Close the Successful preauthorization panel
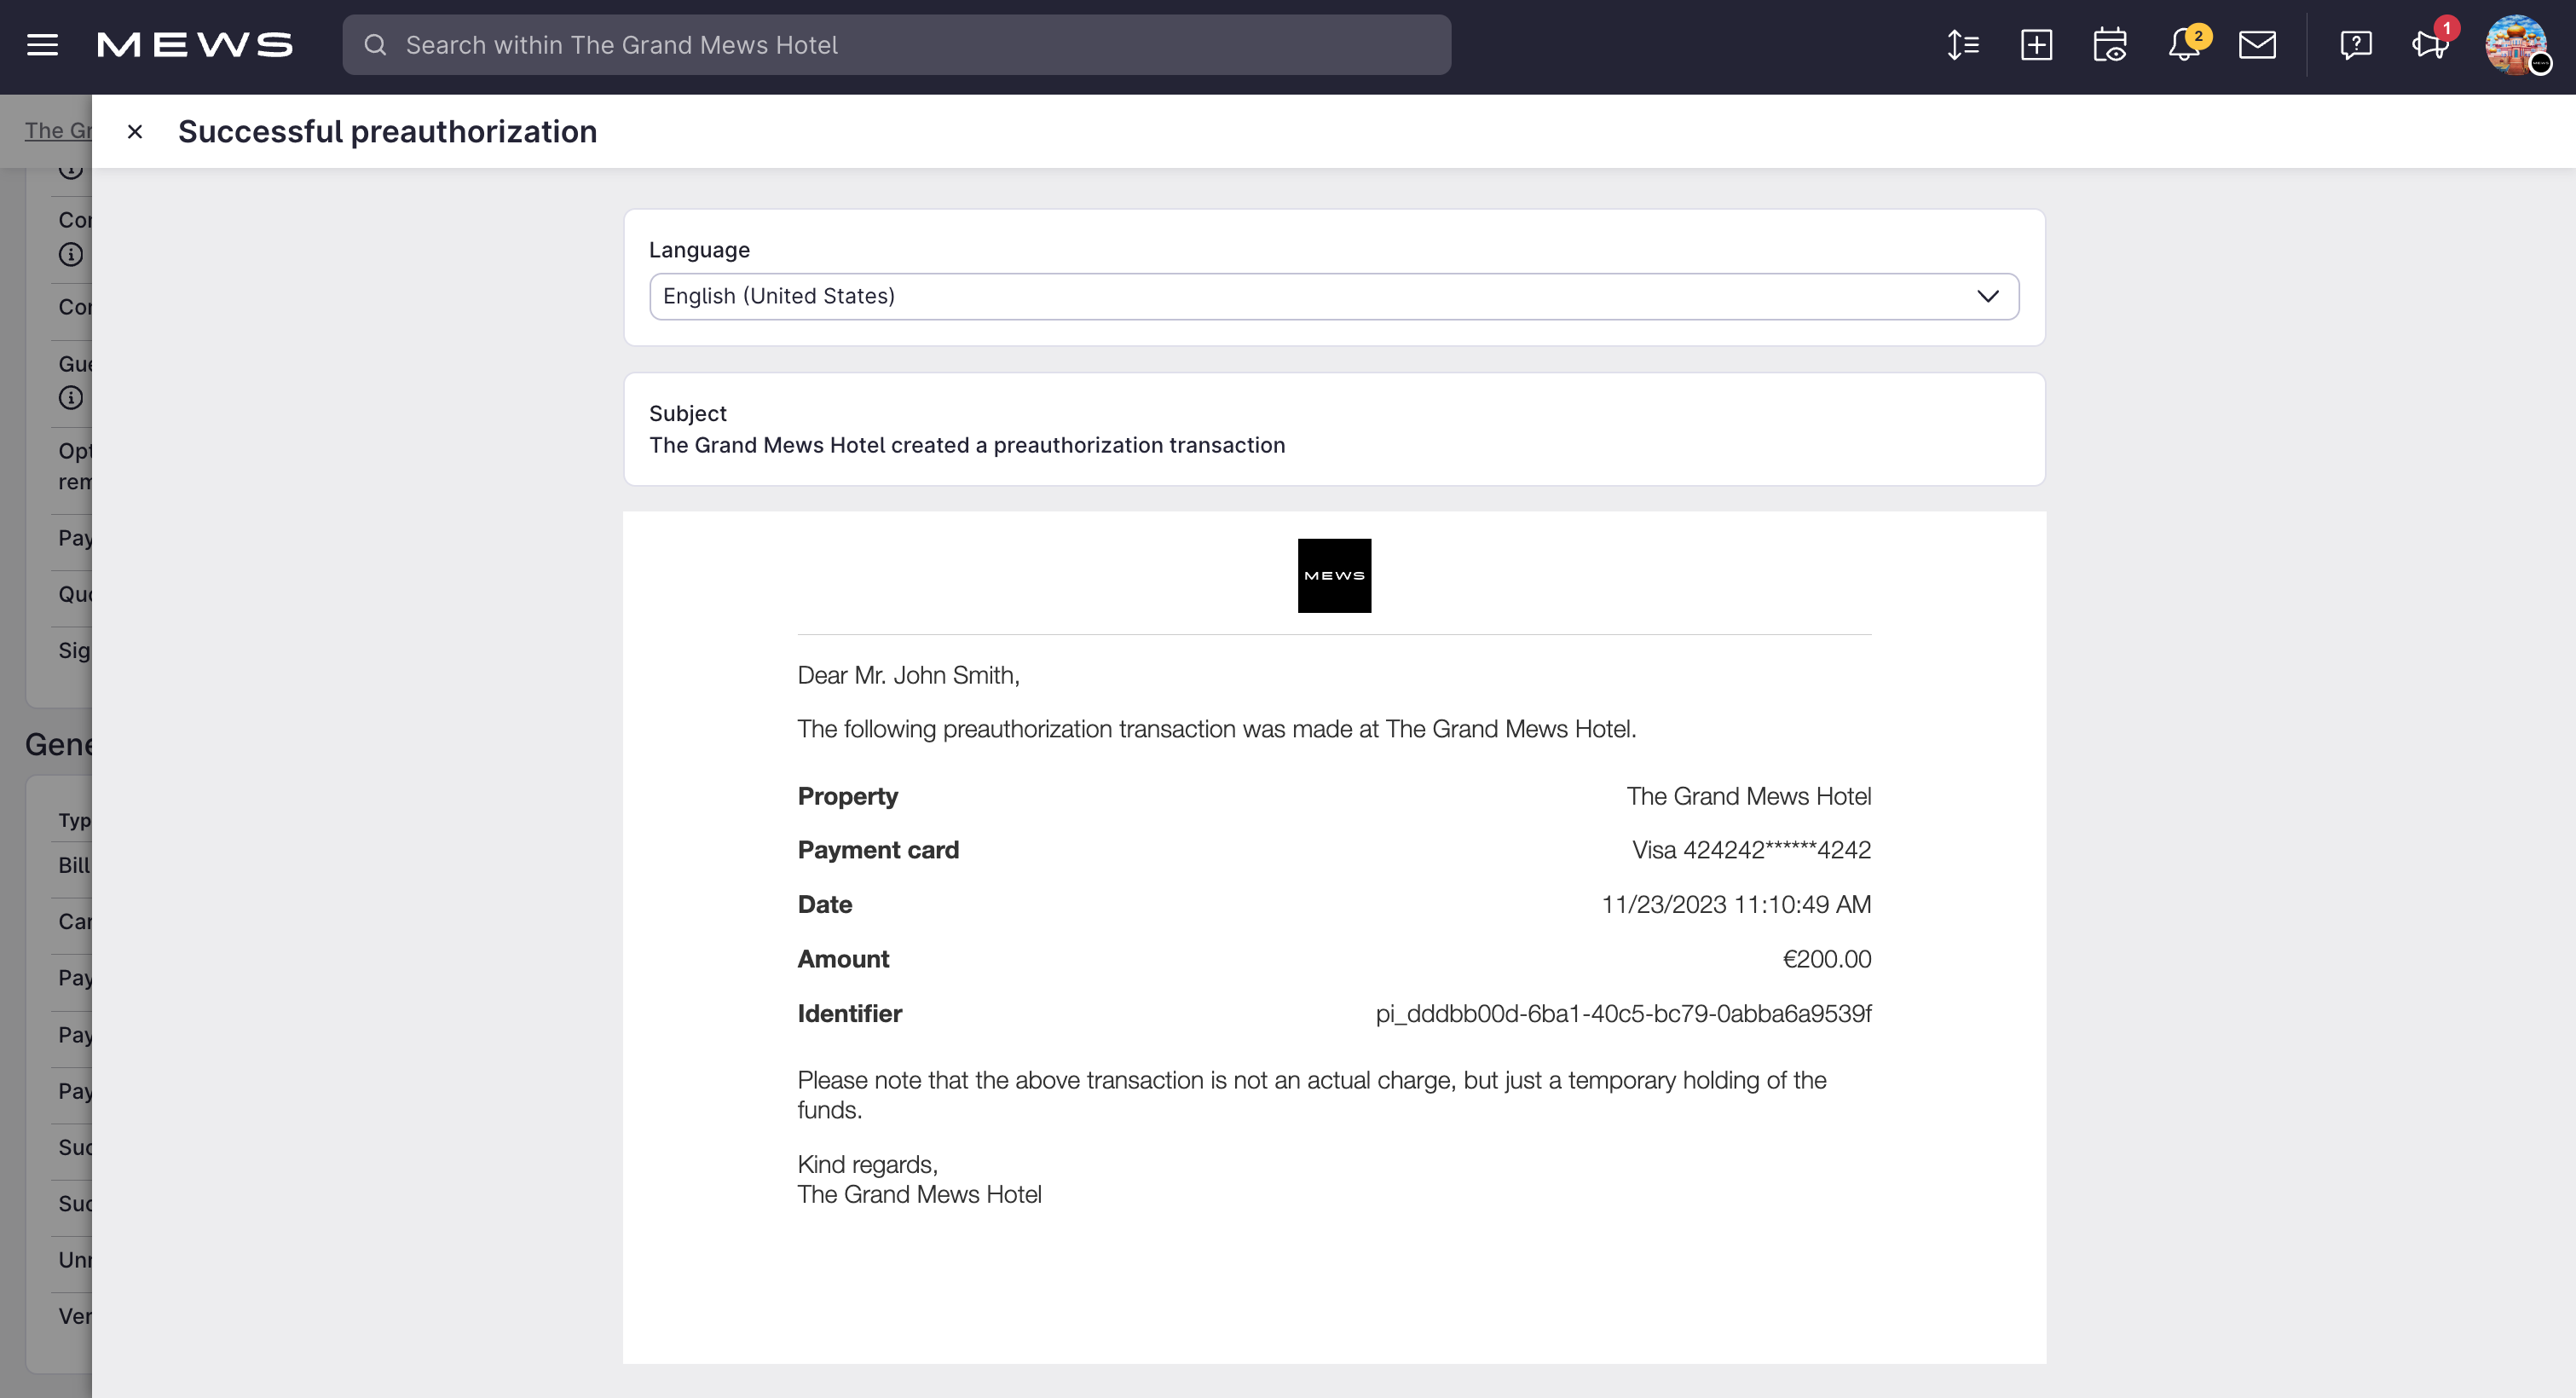Image resolution: width=2576 pixels, height=1398 pixels. pyautogui.click(x=135, y=132)
